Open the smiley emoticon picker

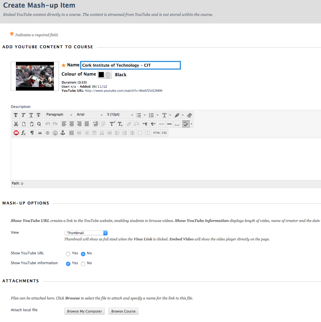pos(55,133)
